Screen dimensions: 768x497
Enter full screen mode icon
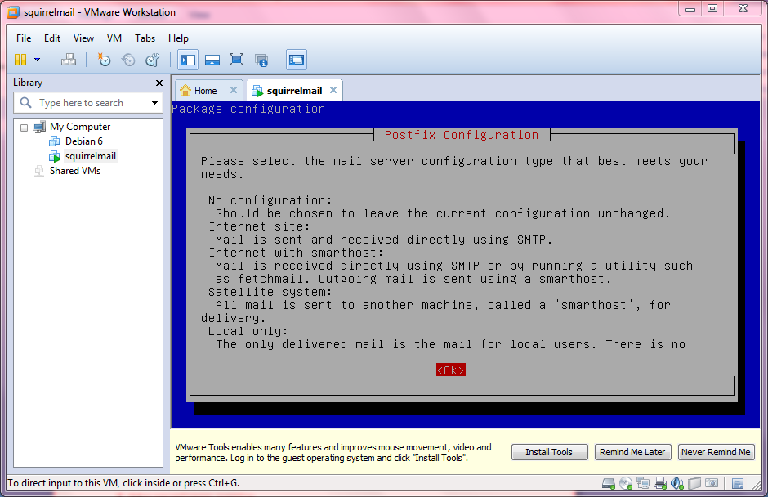pyautogui.click(x=237, y=60)
